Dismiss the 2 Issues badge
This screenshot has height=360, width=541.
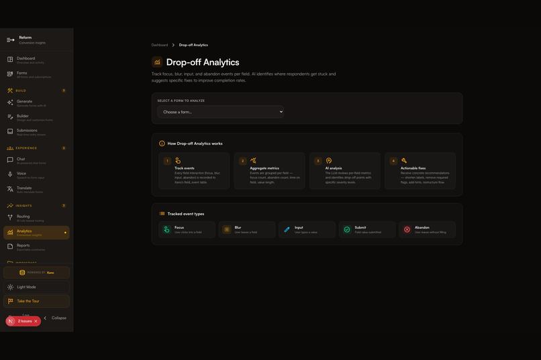(36, 321)
